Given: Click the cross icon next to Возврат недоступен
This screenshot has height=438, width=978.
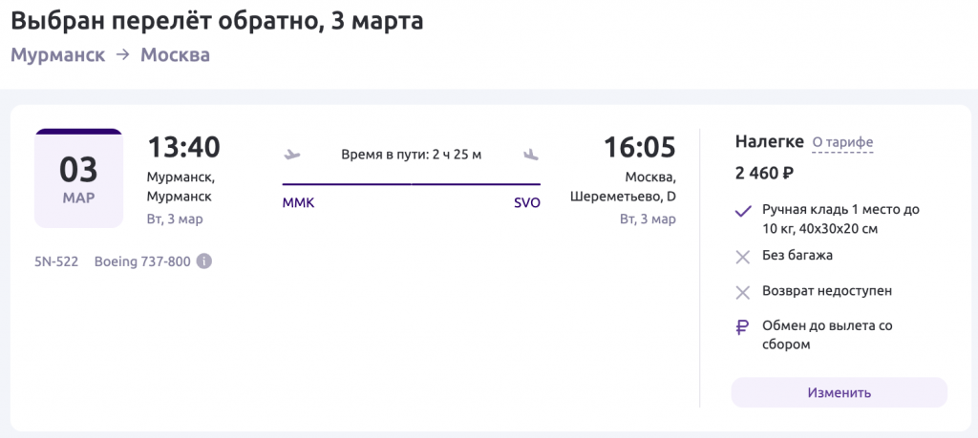Looking at the screenshot, I should [742, 291].
